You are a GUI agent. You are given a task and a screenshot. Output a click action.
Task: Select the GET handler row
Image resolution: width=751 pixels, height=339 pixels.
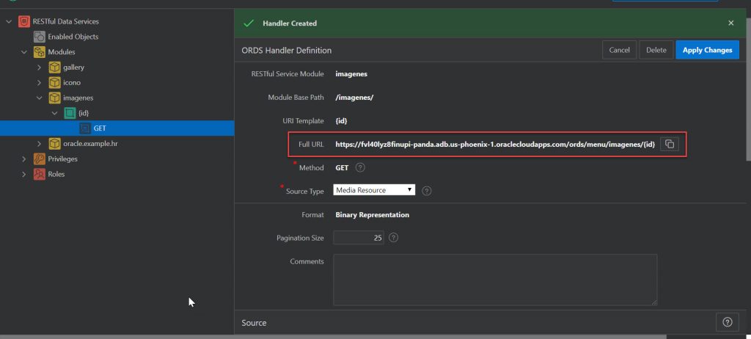117,128
